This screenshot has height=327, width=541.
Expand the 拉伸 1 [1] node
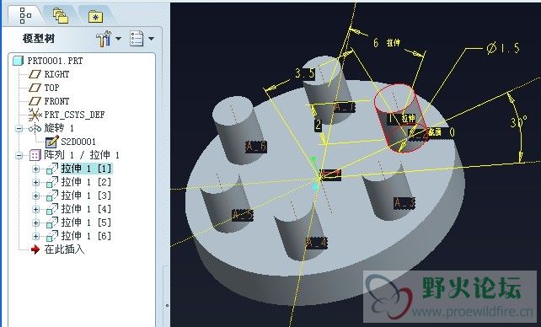[x=36, y=169]
